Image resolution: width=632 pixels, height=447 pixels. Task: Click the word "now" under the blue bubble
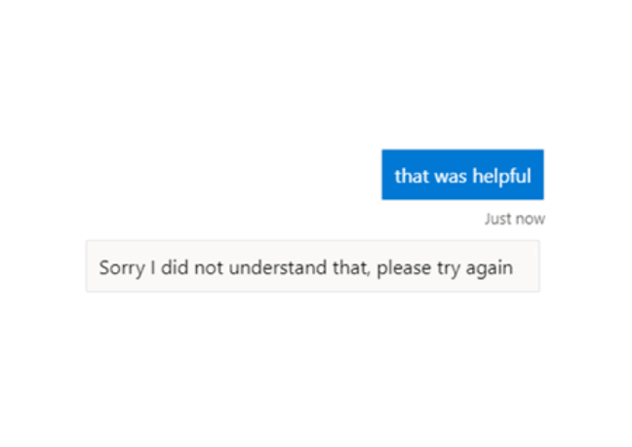click(530, 219)
